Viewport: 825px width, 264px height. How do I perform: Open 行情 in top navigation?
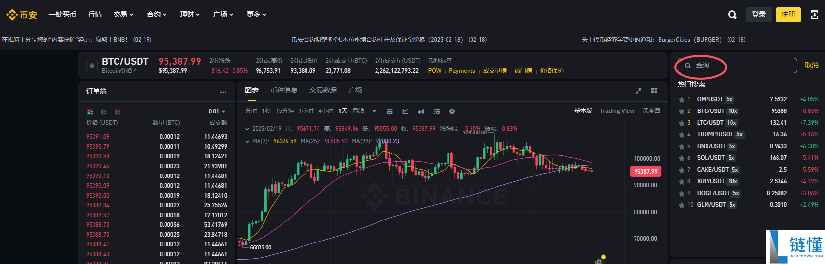tap(95, 15)
